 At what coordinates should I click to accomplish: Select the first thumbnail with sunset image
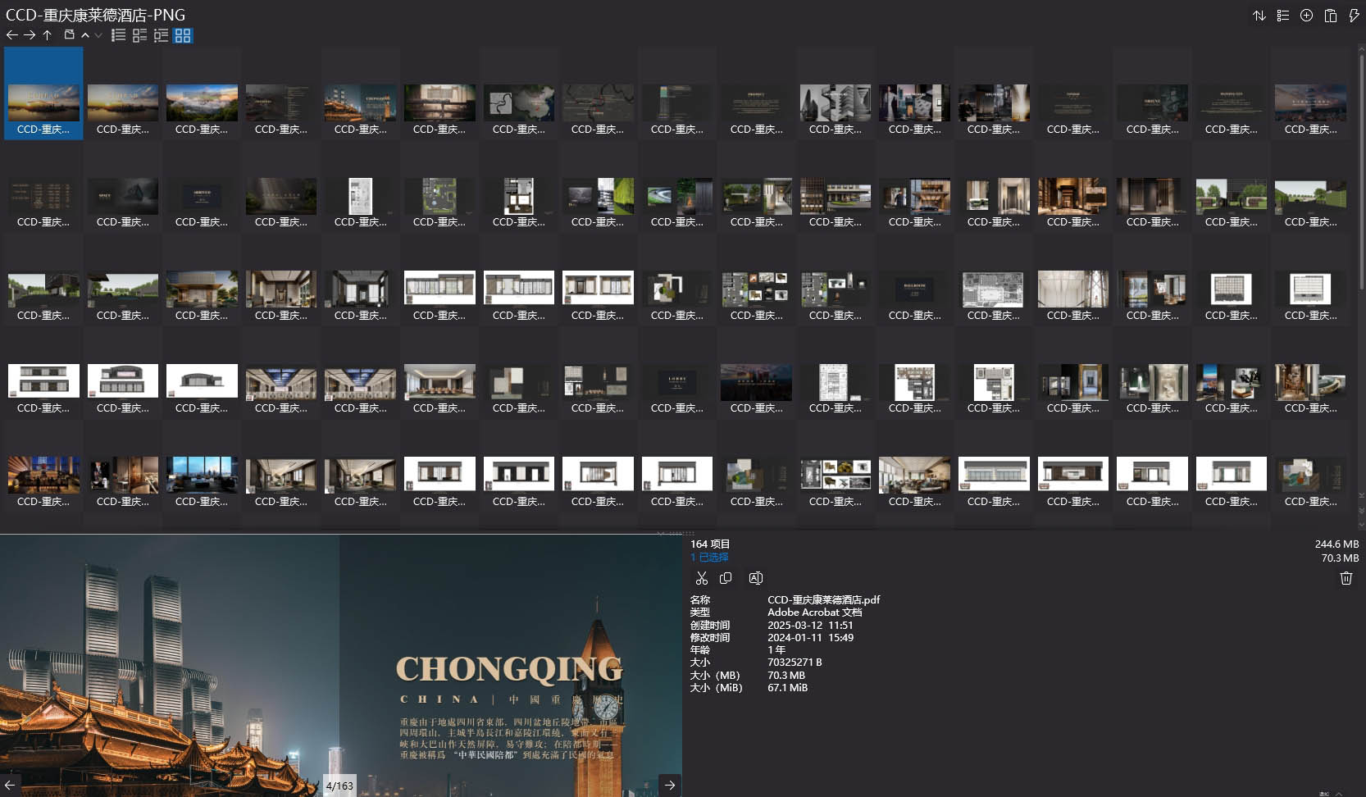pos(43,103)
